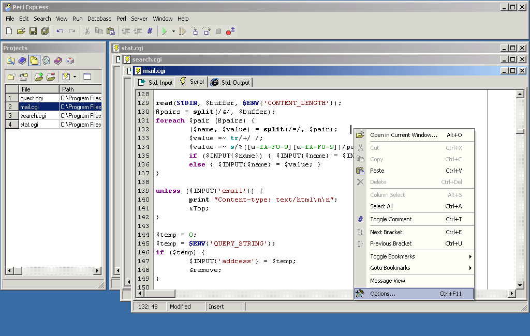The image size is (530, 336).
Task: Remove file from project icon
Action: coord(51,76)
